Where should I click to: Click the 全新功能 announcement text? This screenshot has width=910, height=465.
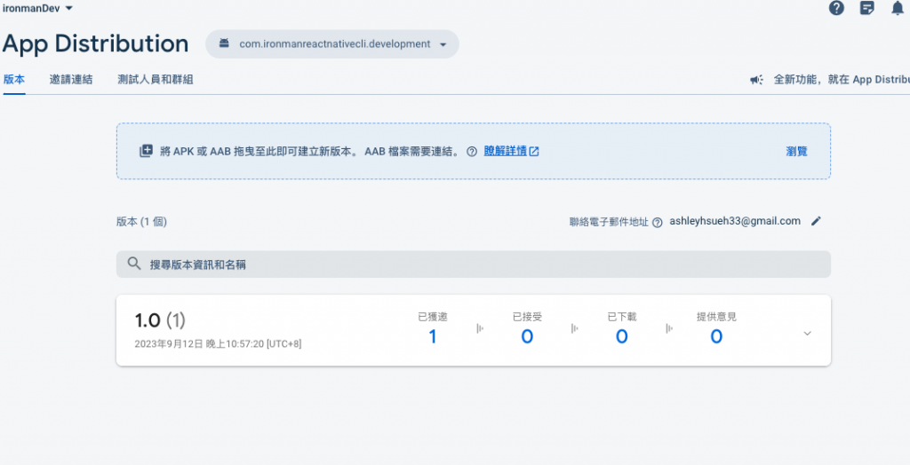coord(842,80)
